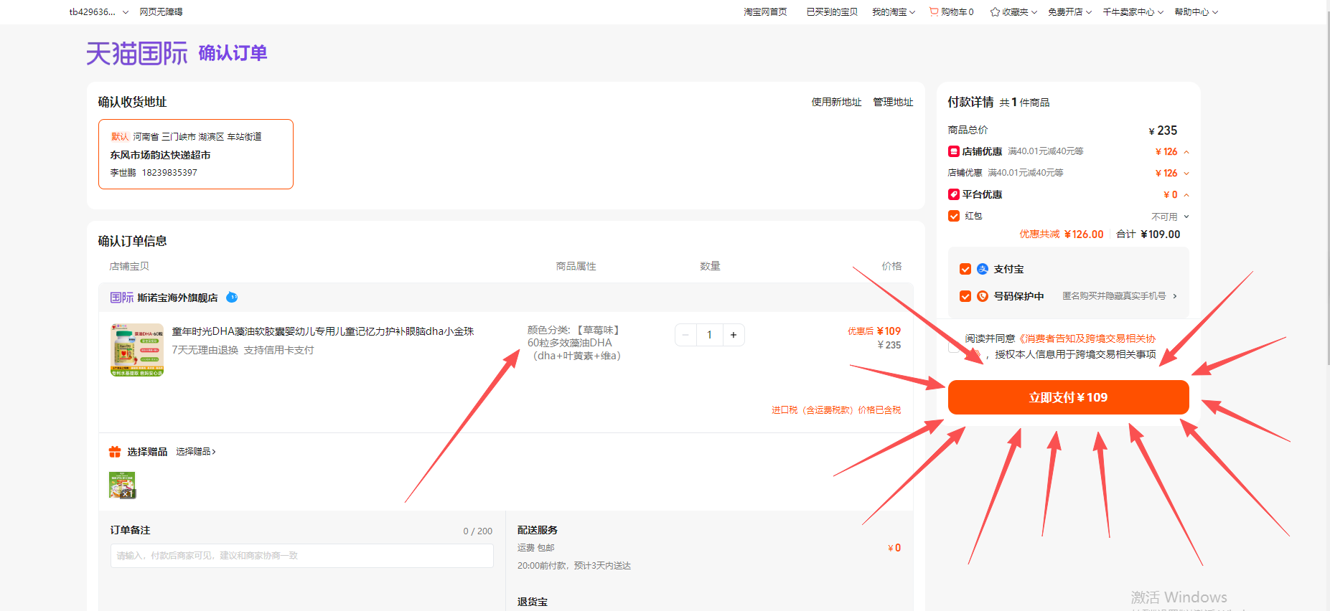Open 已买到的宝贝 purchased items
Viewport: 1330px width, 611px height.
(x=832, y=11)
